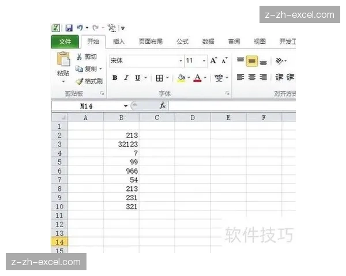Screen dimensions: 346x276
Task: Open customize quick access toolbar dropdown
Action: click(x=123, y=28)
